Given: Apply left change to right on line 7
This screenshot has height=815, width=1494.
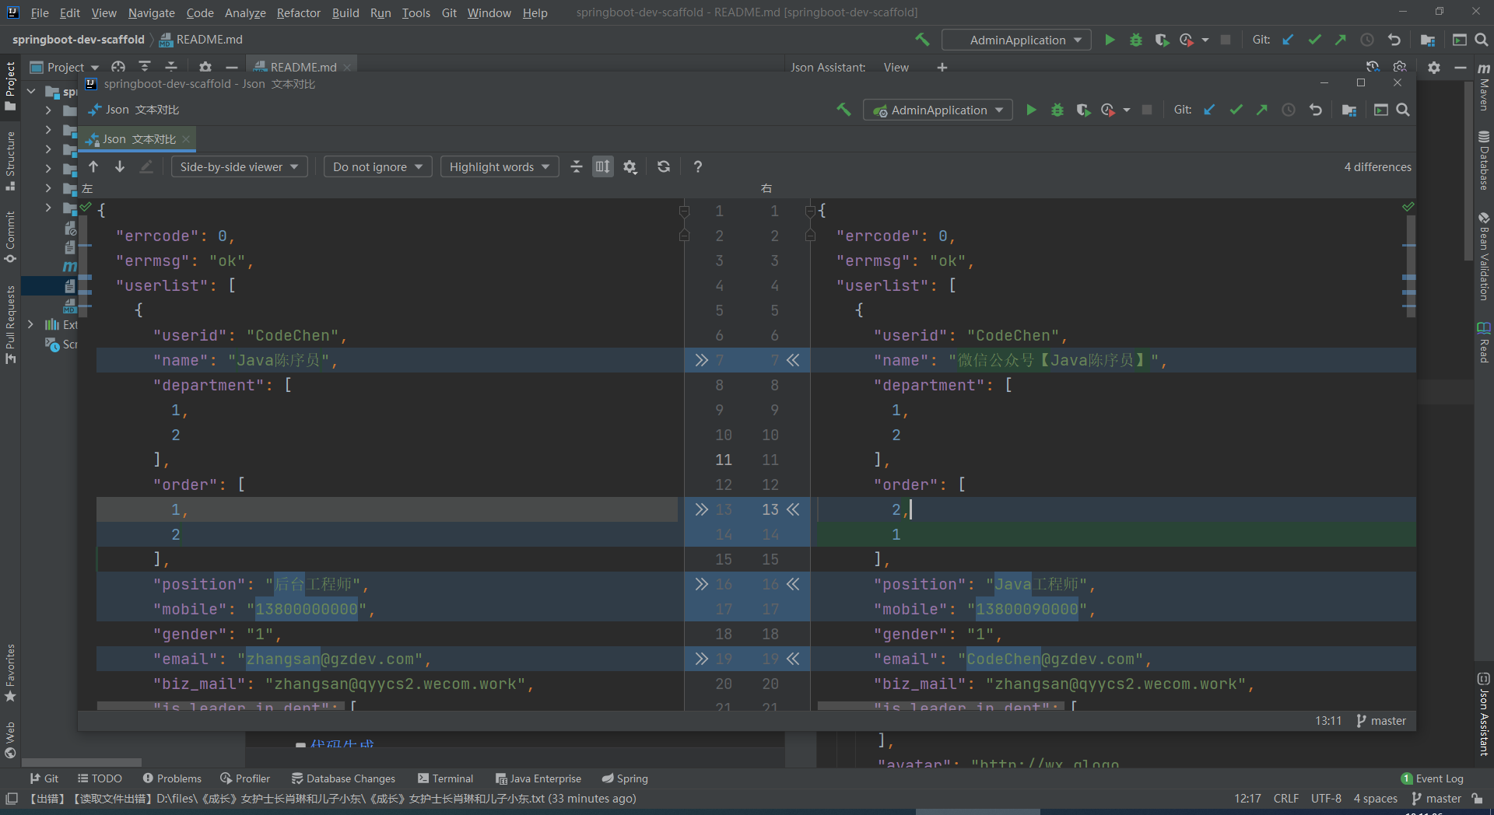Looking at the screenshot, I should point(701,360).
